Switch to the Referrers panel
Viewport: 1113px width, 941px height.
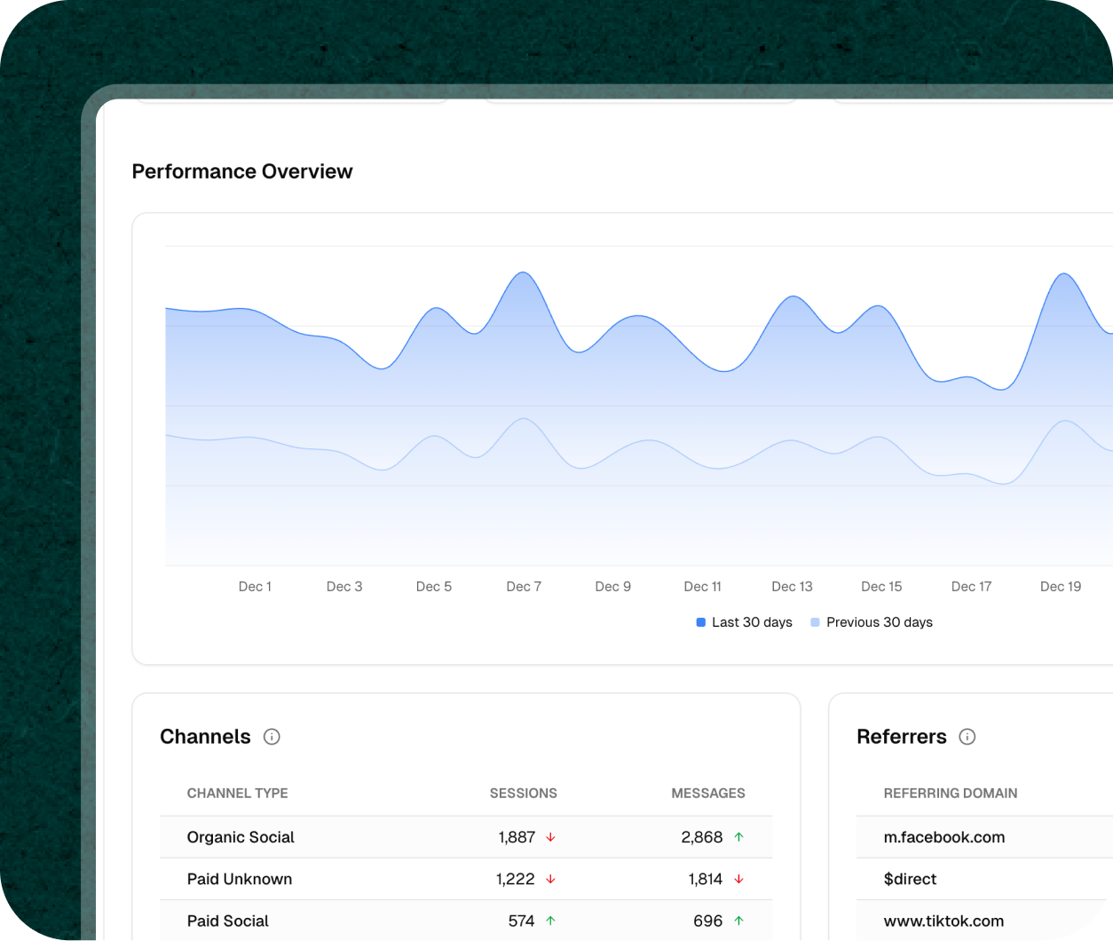tap(901, 737)
